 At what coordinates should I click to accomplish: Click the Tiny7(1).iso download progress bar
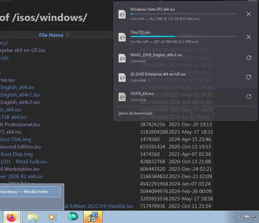point(183,36)
